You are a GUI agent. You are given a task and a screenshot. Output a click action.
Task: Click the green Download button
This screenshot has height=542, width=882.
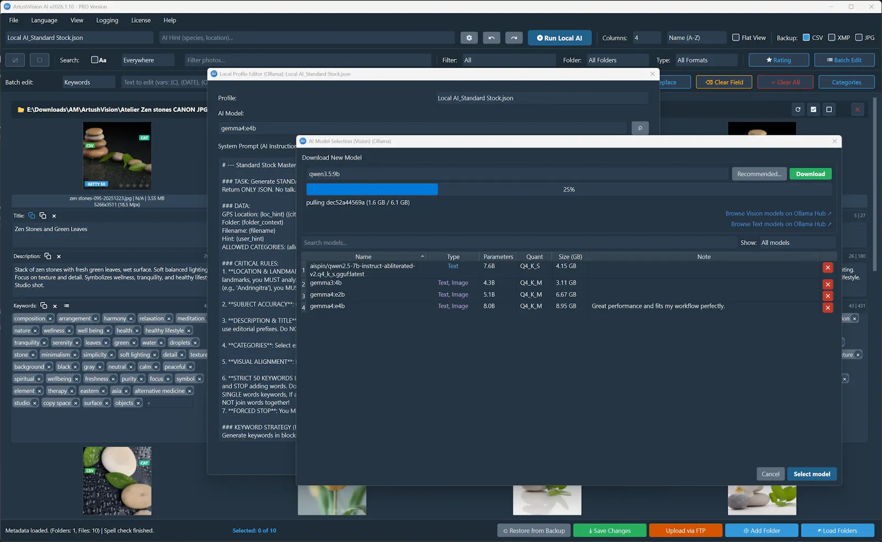tap(810, 174)
